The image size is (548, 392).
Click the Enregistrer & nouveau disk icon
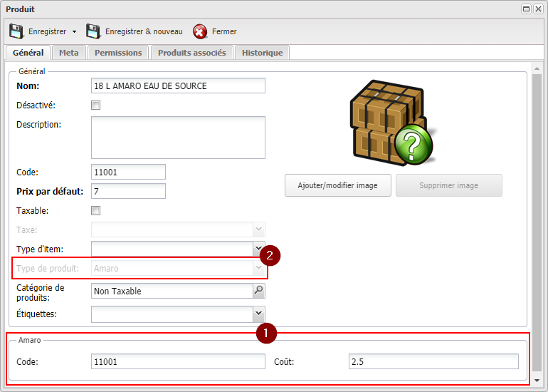click(93, 31)
